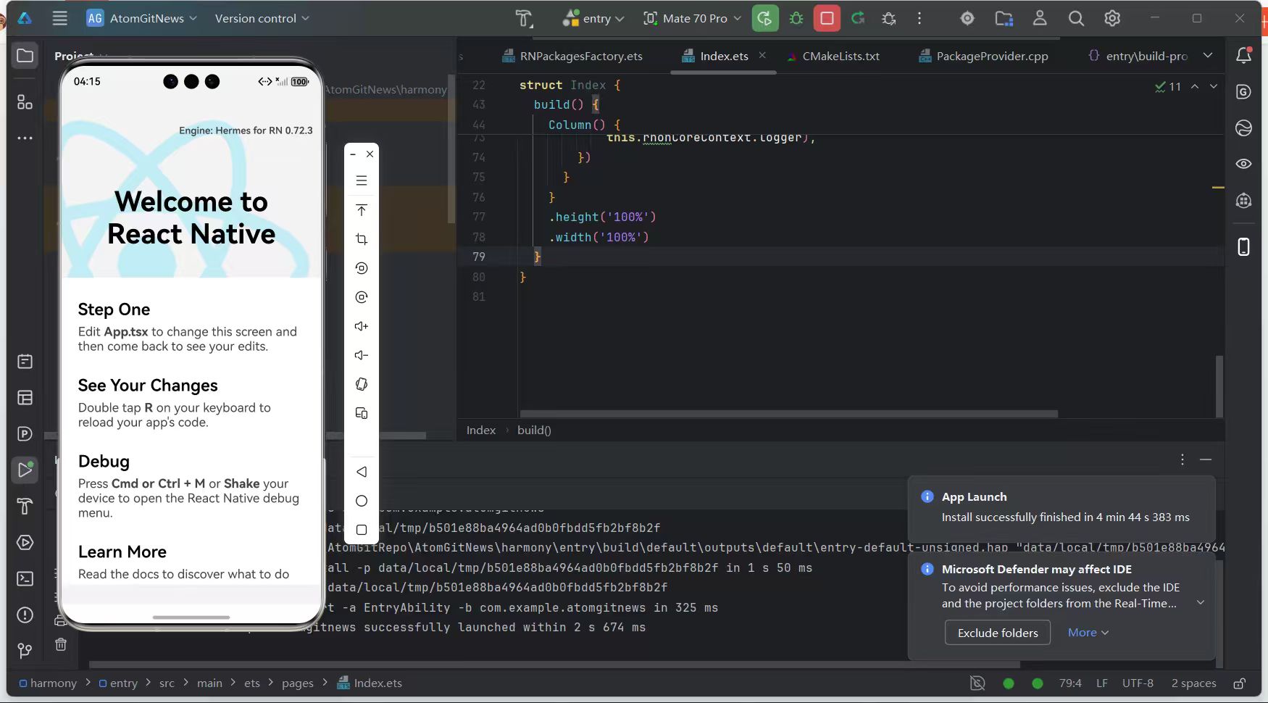Image resolution: width=1268 pixels, height=703 pixels.
Task: Change the 2 spaces indent setting
Action: tap(1193, 683)
